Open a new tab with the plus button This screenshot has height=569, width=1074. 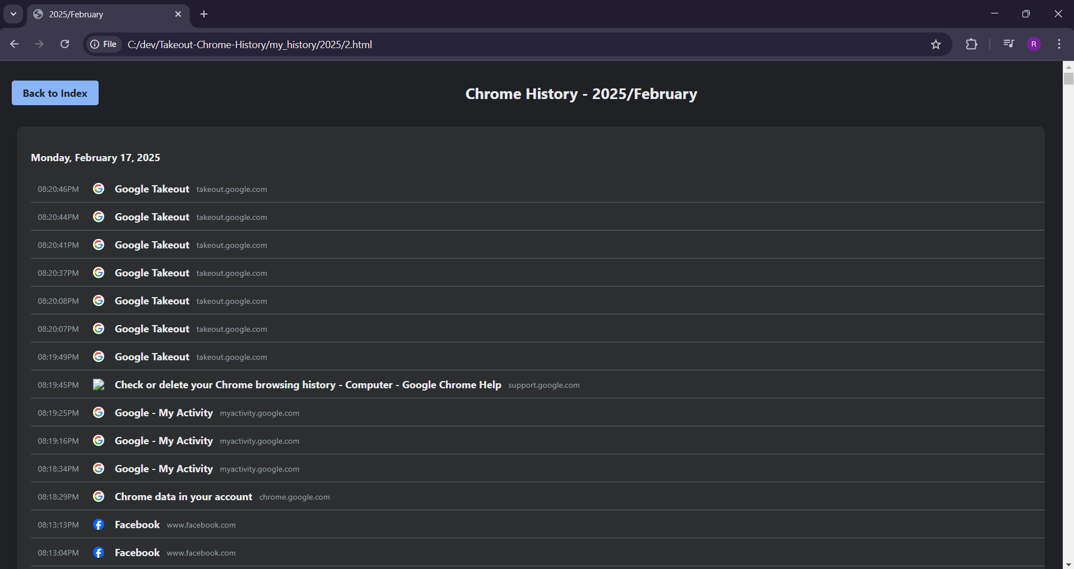(204, 14)
